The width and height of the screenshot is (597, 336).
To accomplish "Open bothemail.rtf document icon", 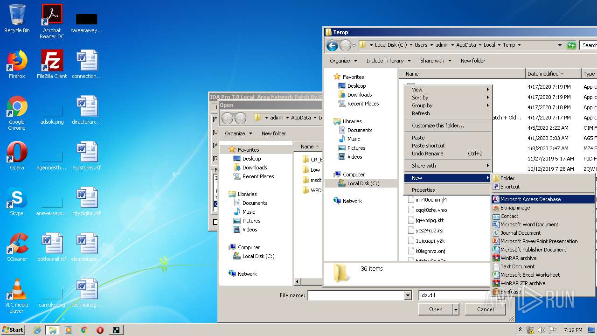I will (52, 247).
